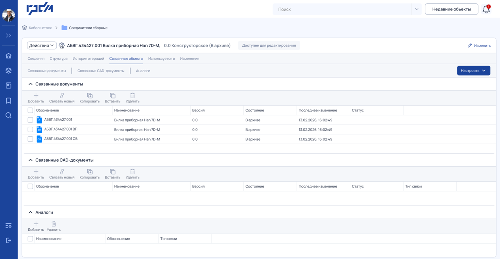Toggle select-all checkbox in Связанные документы header

(30, 110)
